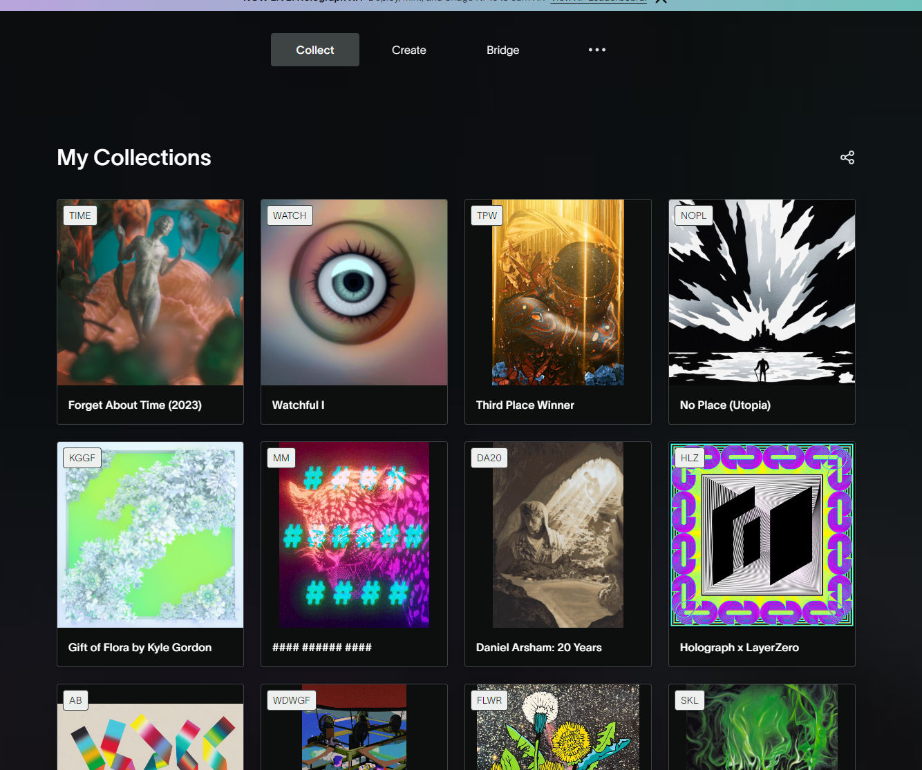Click the 'No Place (Utopia)' collection title

725,405
